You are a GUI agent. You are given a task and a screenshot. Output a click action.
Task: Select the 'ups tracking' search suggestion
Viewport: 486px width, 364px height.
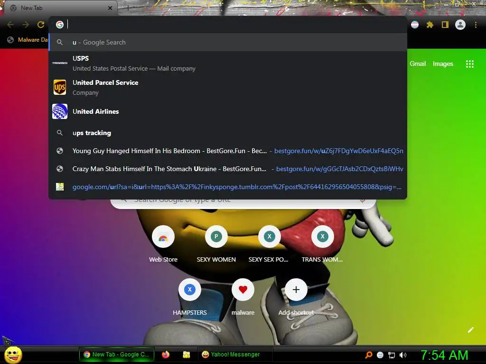(x=228, y=133)
